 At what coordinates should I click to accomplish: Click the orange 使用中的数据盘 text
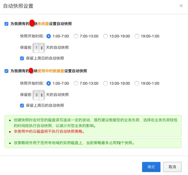[x=51, y=71]
